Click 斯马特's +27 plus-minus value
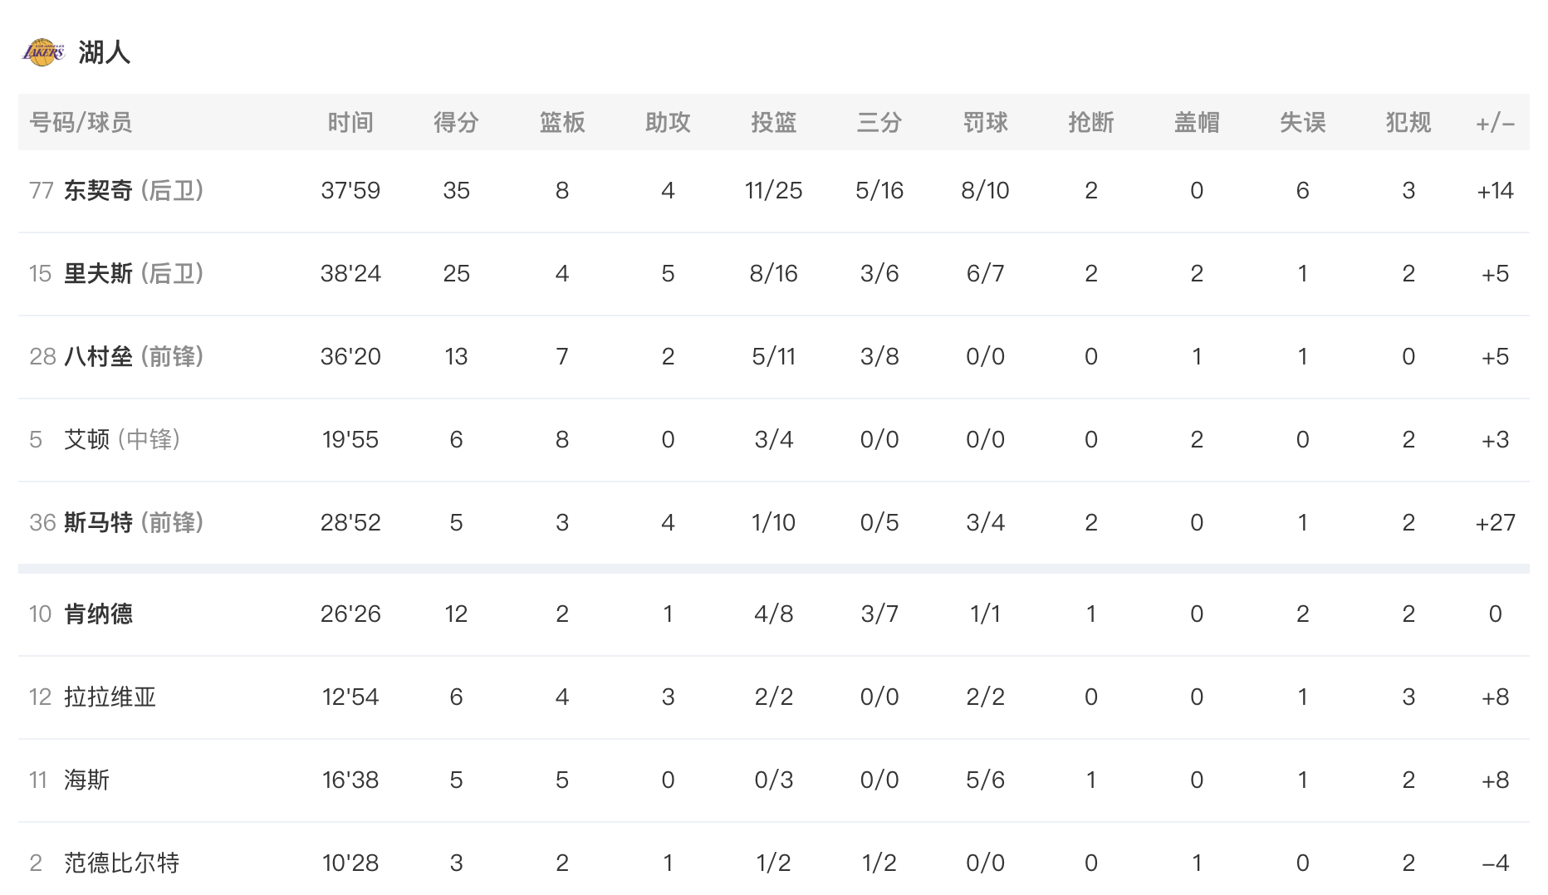1548x895 pixels. [x=1495, y=523]
